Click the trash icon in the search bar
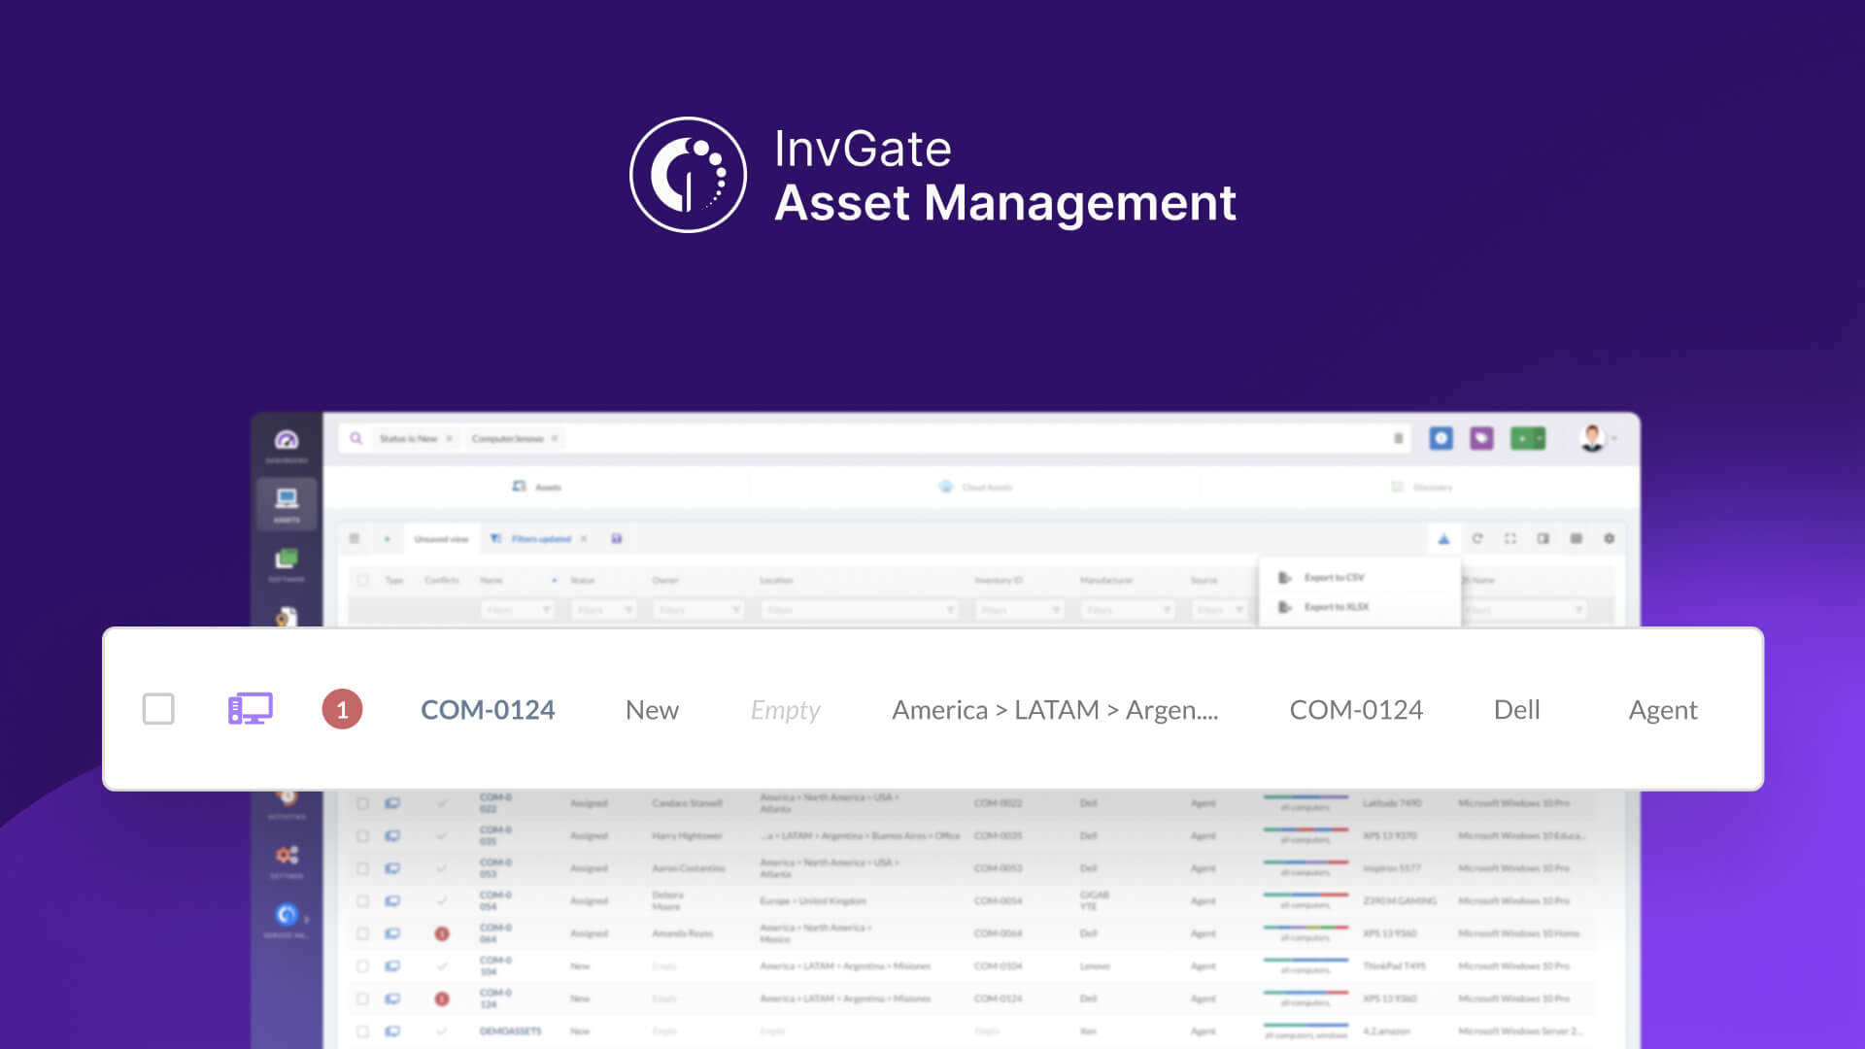The width and height of the screenshot is (1865, 1049). click(1399, 438)
